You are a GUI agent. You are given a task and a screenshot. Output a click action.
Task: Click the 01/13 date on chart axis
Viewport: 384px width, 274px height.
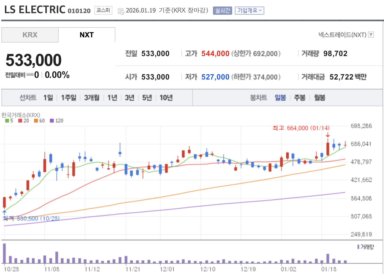tap(329, 269)
